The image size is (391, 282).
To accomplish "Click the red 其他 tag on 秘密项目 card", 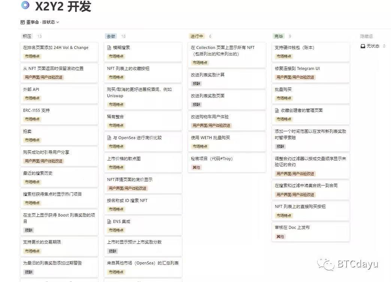I will click(x=196, y=168).
